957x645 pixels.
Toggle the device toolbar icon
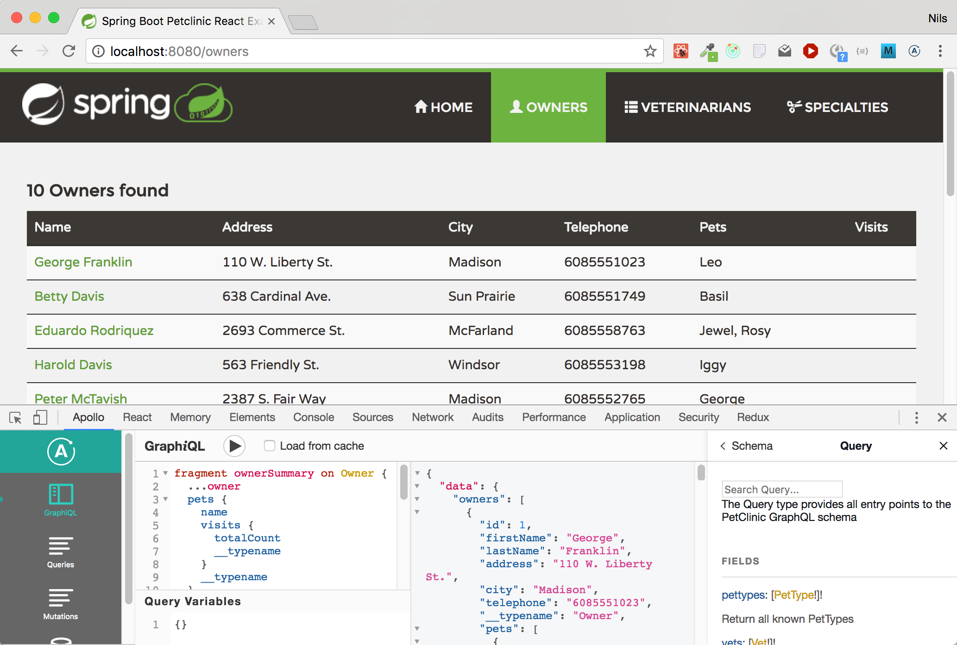pyautogui.click(x=40, y=418)
